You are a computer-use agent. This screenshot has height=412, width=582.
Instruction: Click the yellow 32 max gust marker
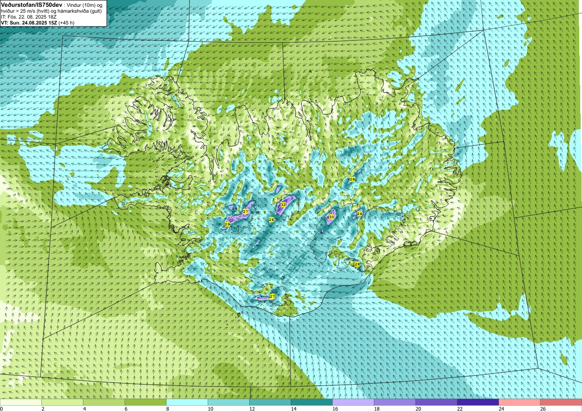pos(283,205)
